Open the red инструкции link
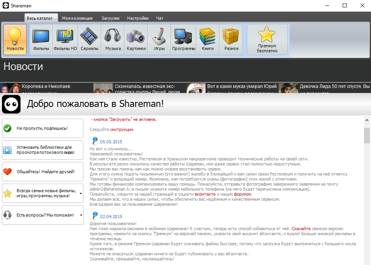 coord(122,129)
